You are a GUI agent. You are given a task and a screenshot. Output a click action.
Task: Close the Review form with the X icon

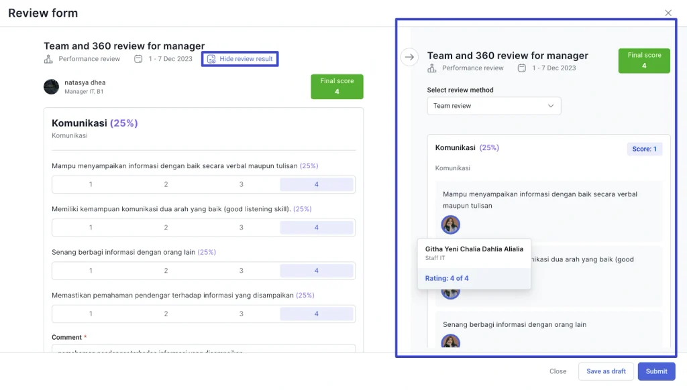click(668, 13)
